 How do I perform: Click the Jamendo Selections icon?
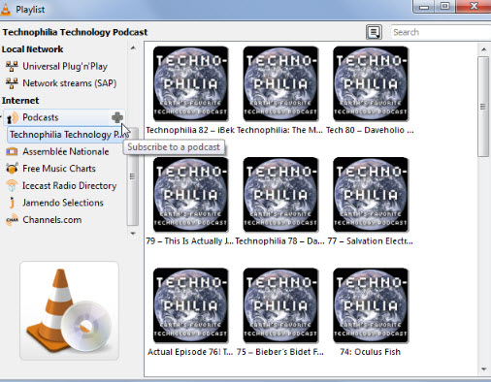12,203
